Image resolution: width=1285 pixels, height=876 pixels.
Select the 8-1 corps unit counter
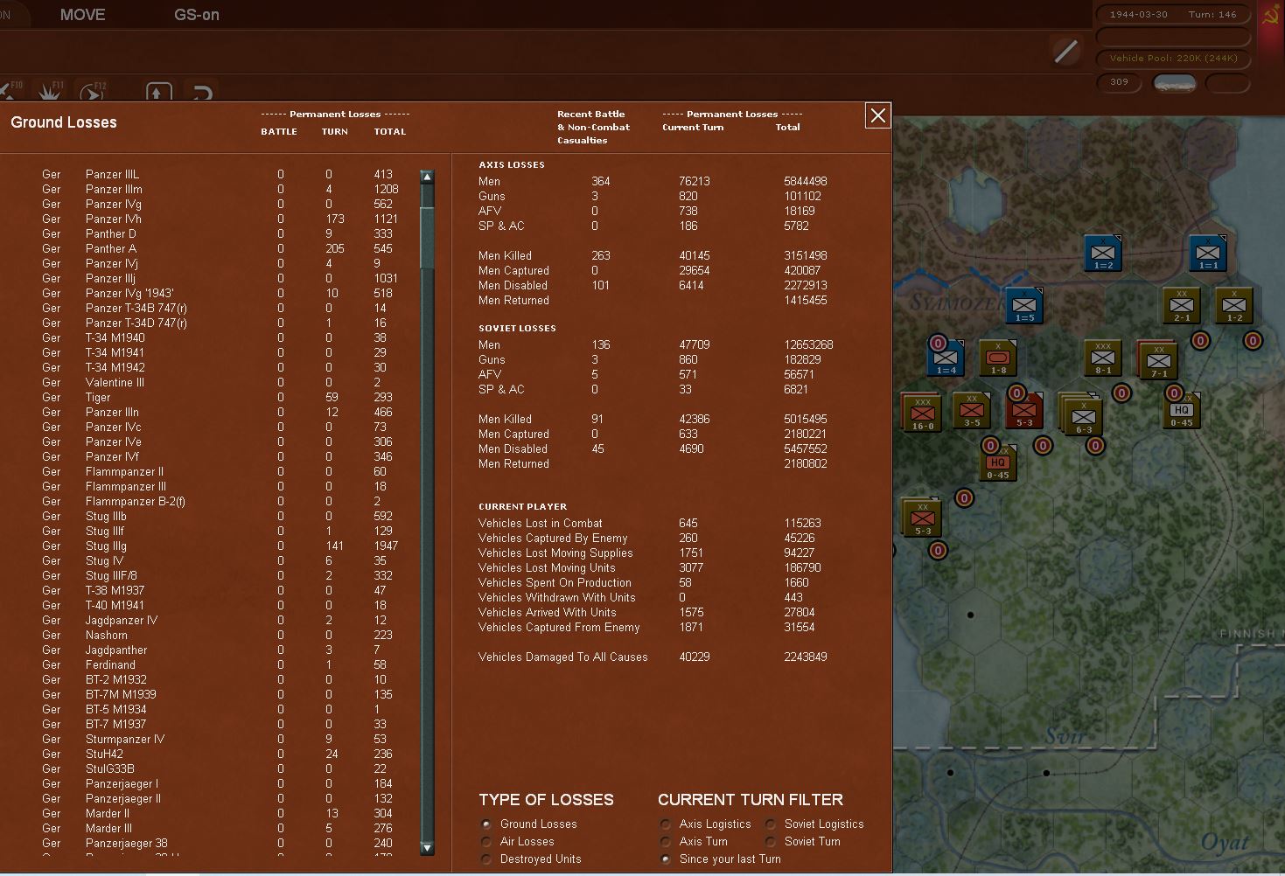(1103, 358)
